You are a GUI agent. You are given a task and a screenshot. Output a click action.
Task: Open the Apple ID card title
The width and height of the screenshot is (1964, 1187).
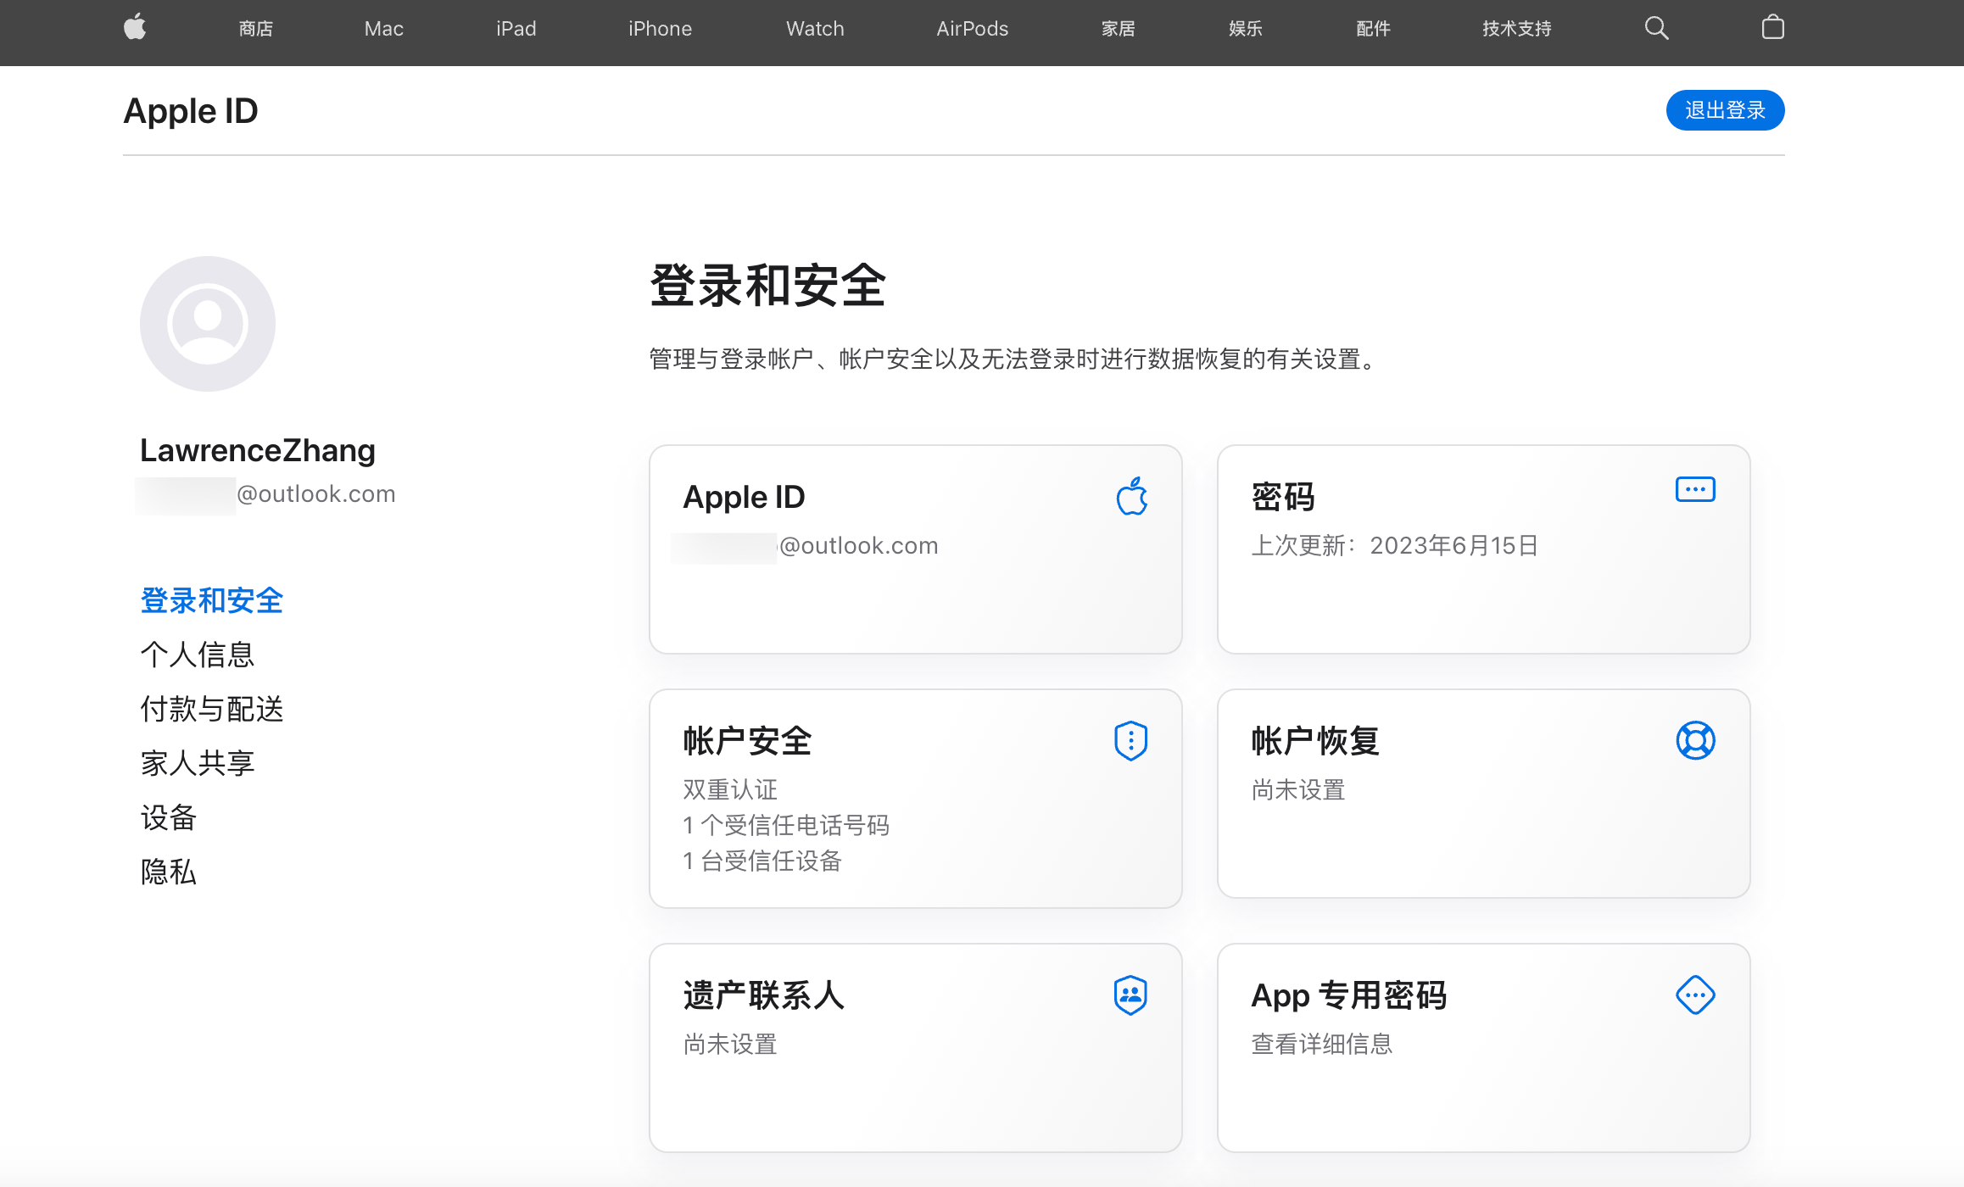coord(744,497)
